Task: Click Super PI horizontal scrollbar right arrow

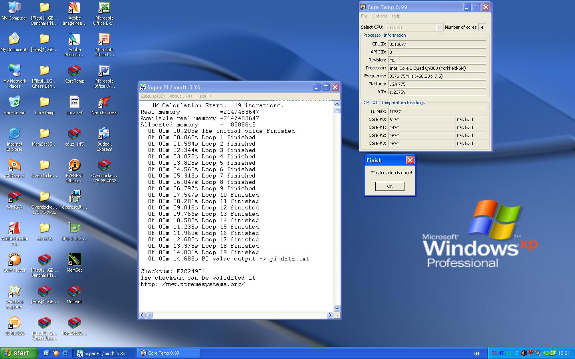Action: 330,315
